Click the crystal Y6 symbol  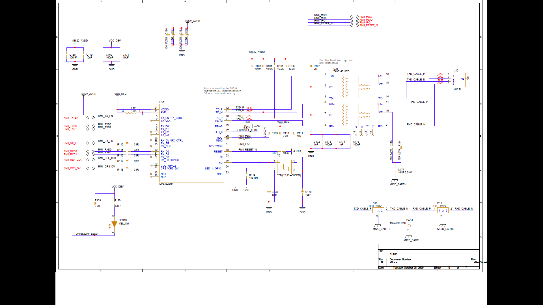click(x=284, y=167)
